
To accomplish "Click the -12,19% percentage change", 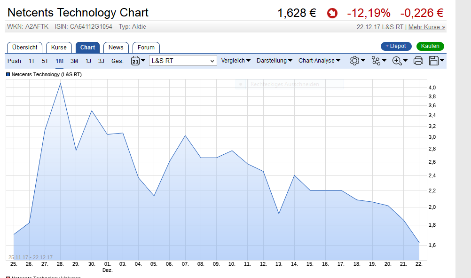I will [x=369, y=13].
